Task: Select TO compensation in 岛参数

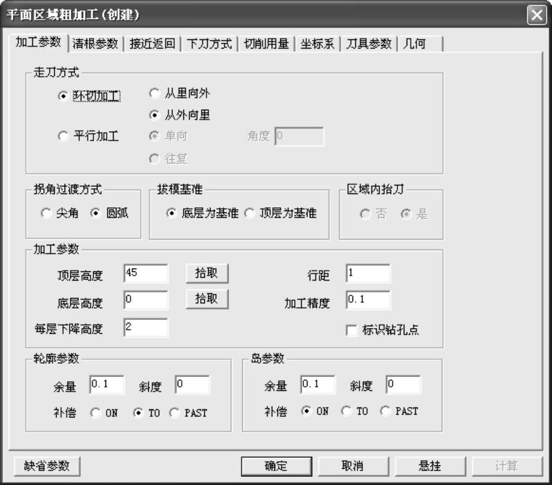Action: tap(346, 412)
